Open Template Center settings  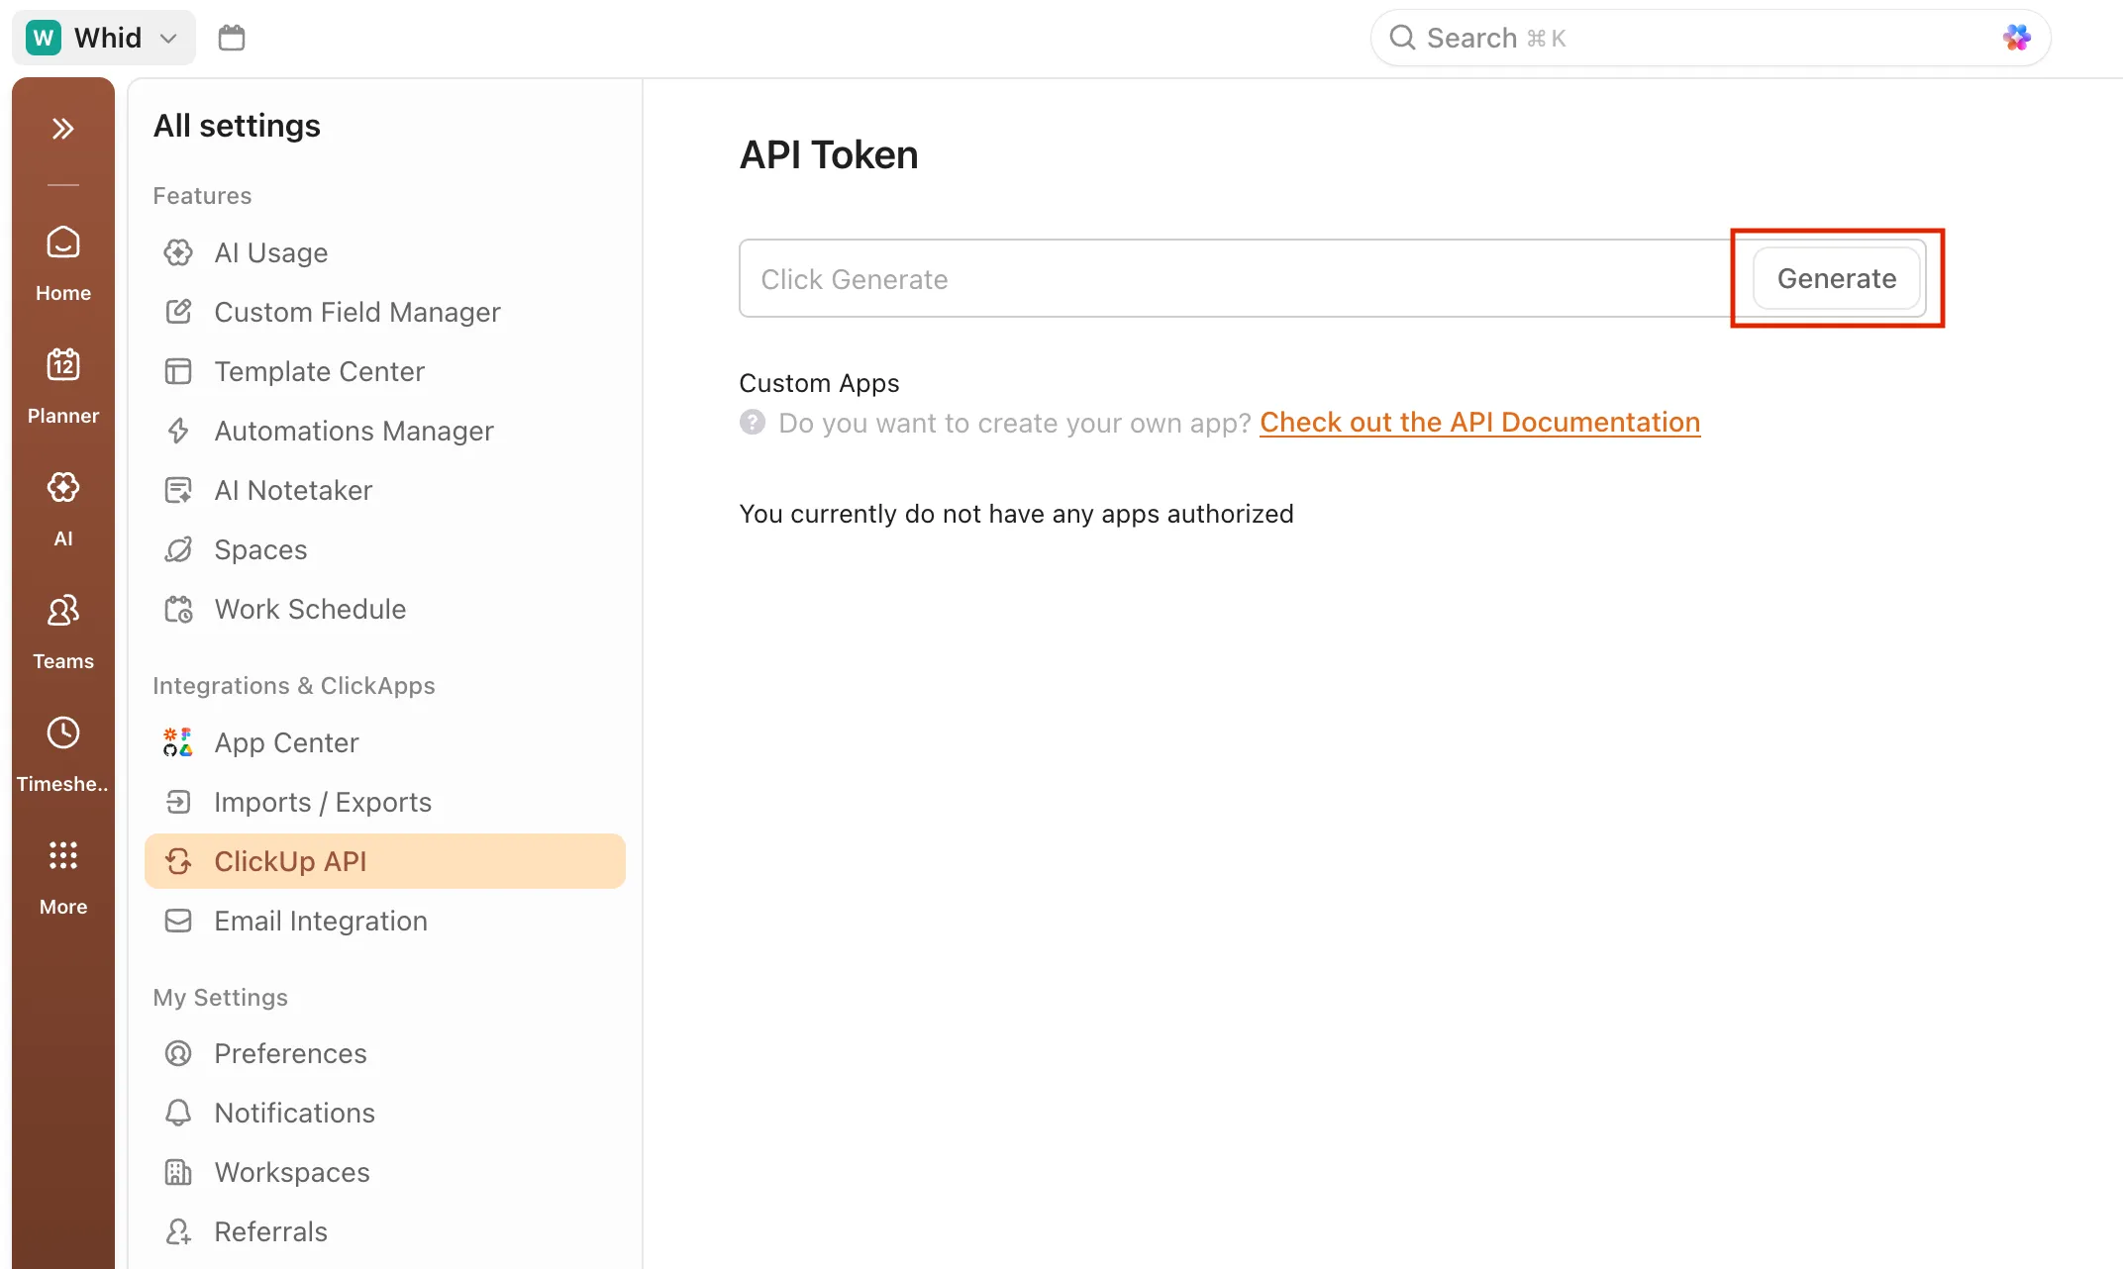click(385, 372)
